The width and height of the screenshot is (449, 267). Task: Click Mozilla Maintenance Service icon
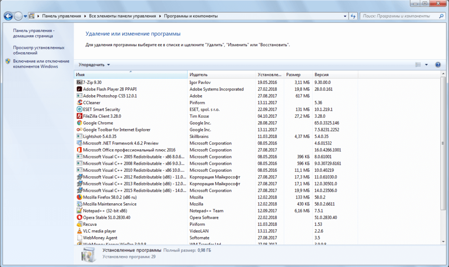point(79,204)
